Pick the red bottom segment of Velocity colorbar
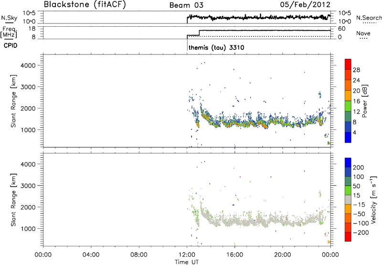Viewport: 382px width, 265px height. [348, 237]
